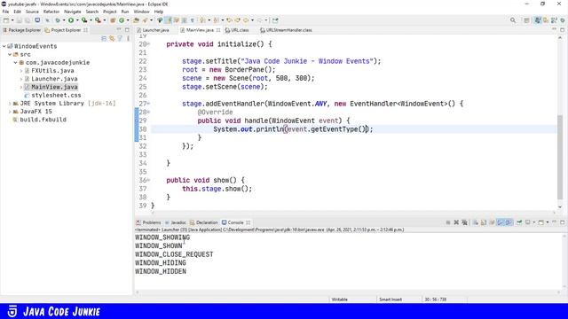Toggle Link with Editor in Package Explorer
This screenshot has height=319, width=568.
112,38
